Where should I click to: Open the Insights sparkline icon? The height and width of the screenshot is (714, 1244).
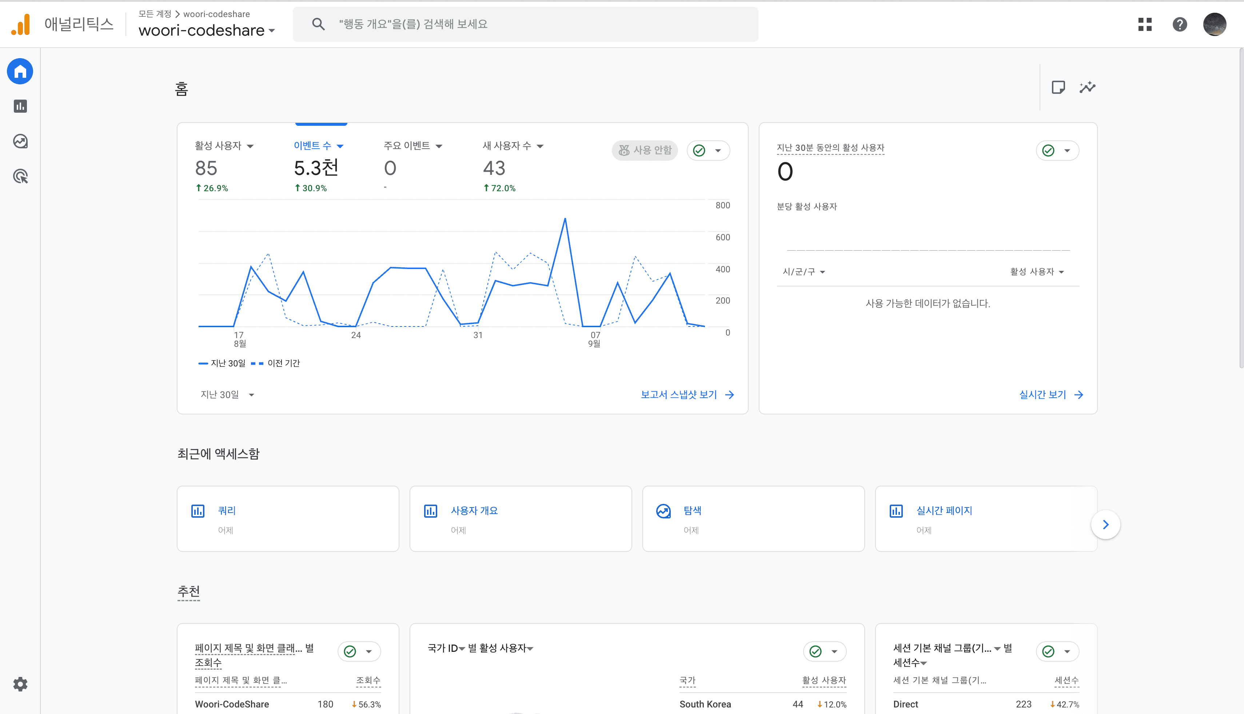click(1087, 87)
